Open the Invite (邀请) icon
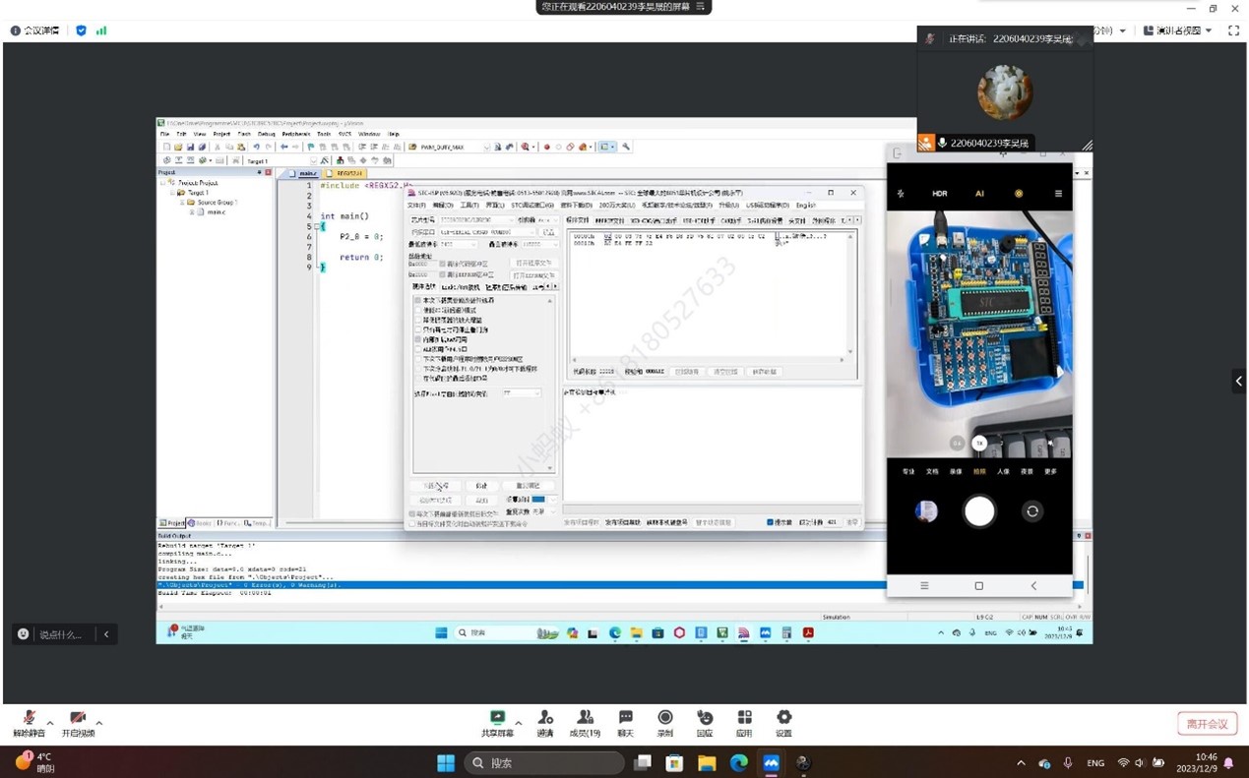This screenshot has width=1249, height=778. coord(545,718)
